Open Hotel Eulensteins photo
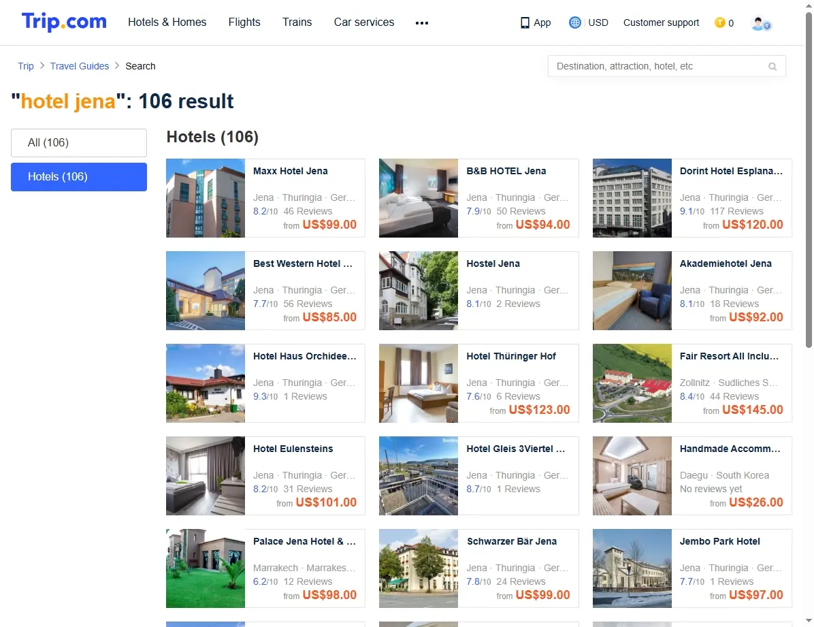814x627 pixels. point(206,476)
